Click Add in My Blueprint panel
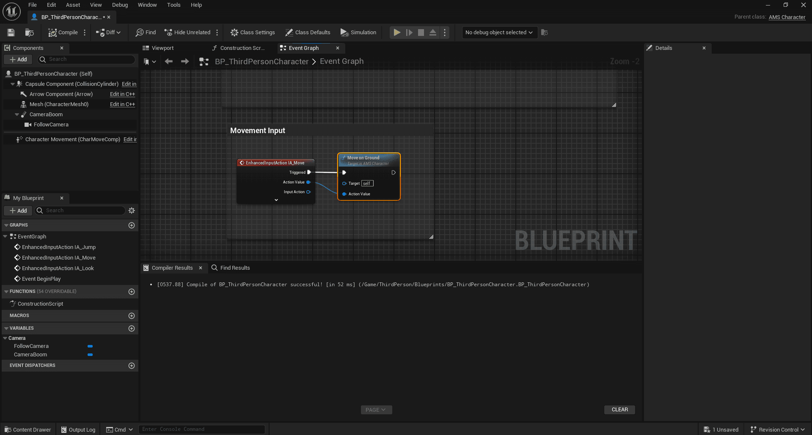 click(x=18, y=211)
